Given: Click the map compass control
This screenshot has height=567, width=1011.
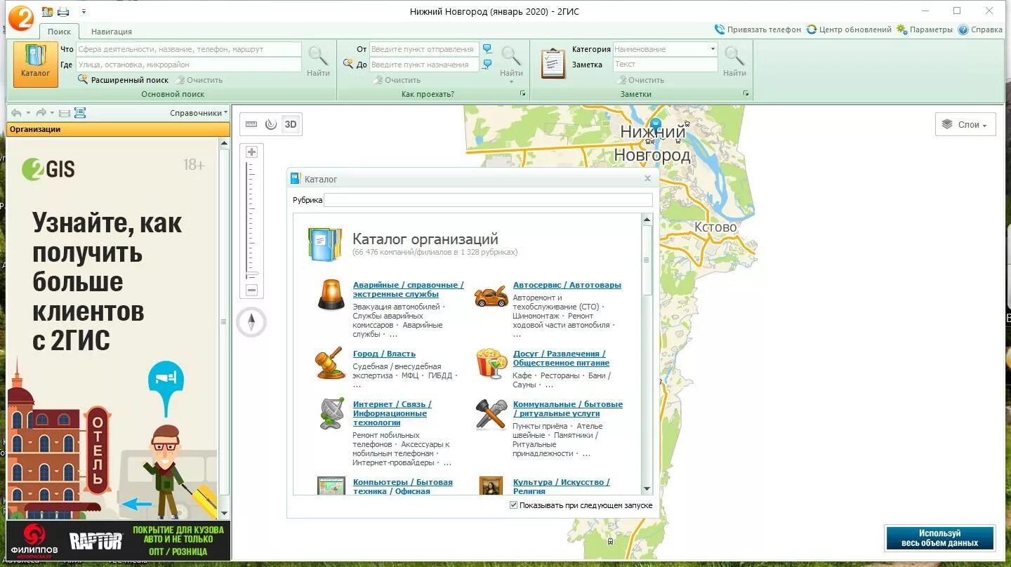Looking at the screenshot, I should (x=251, y=322).
